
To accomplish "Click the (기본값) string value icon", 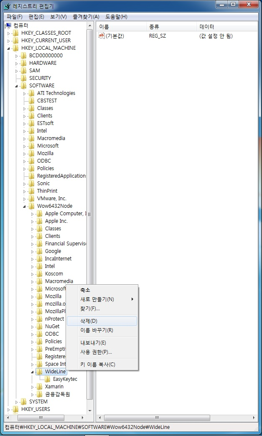I will coord(101,36).
